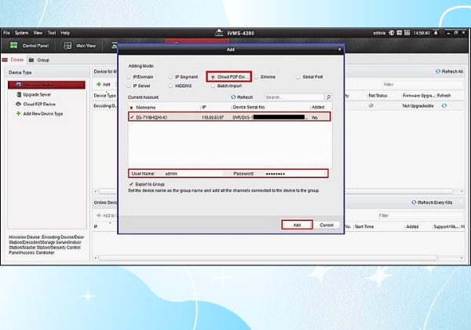Click the Start Time column header
The image size is (471, 330).
[x=364, y=226]
